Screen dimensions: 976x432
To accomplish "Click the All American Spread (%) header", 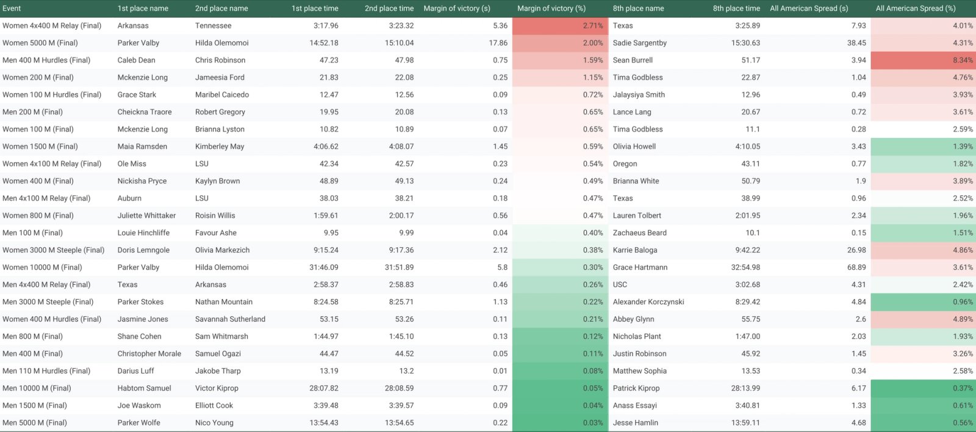I will (x=916, y=9).
